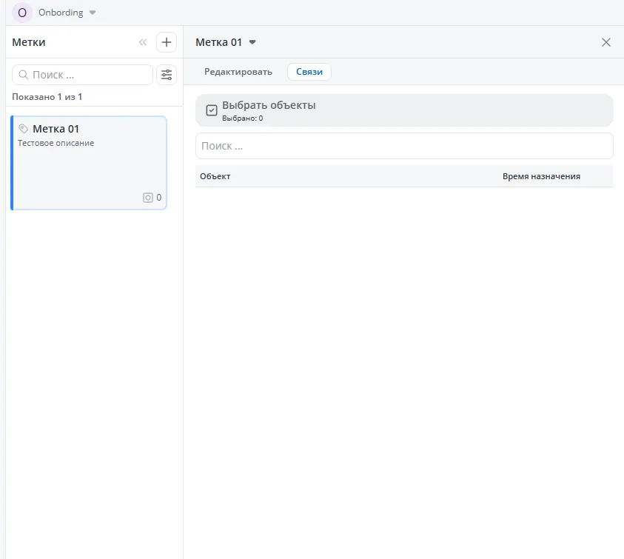Switch to the Редактировать tab
The height and width of the screenshot is (559, 624).
(238, 72)
